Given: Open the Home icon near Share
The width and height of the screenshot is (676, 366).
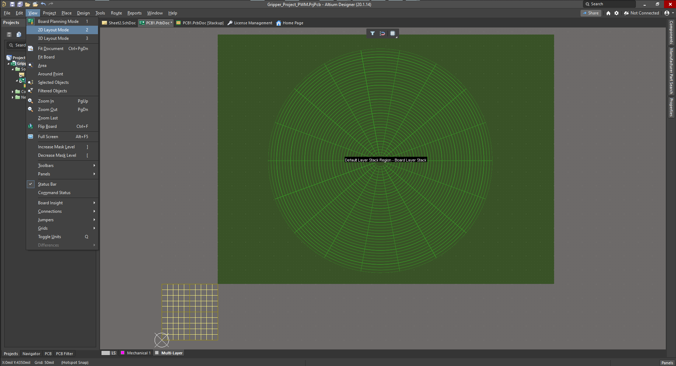Looking at the screenshot, I should 608,13.
